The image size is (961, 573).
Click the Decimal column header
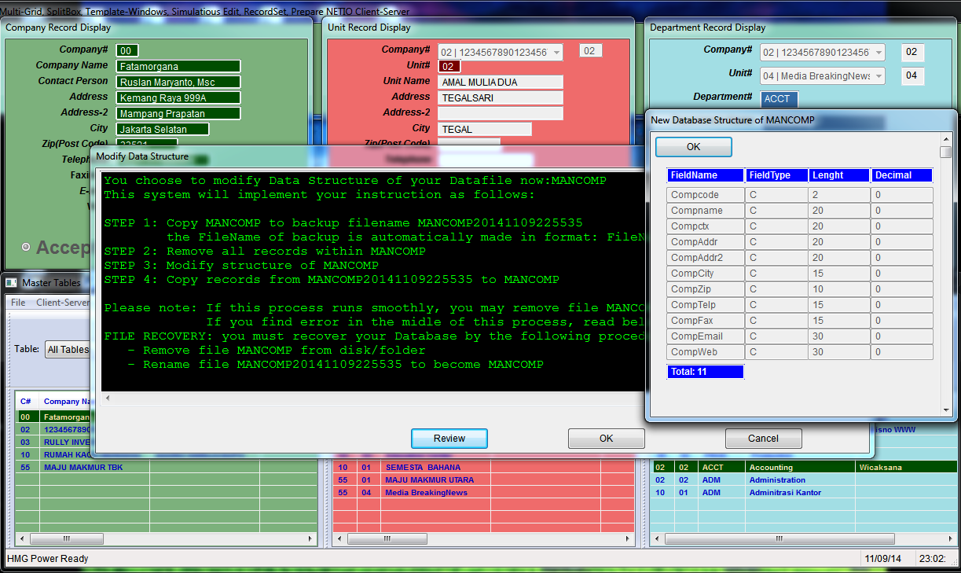(901, 175)
